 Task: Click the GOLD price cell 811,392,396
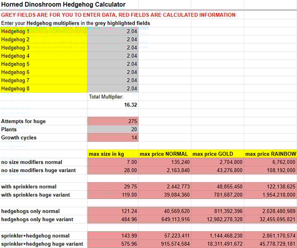point(218,211)
